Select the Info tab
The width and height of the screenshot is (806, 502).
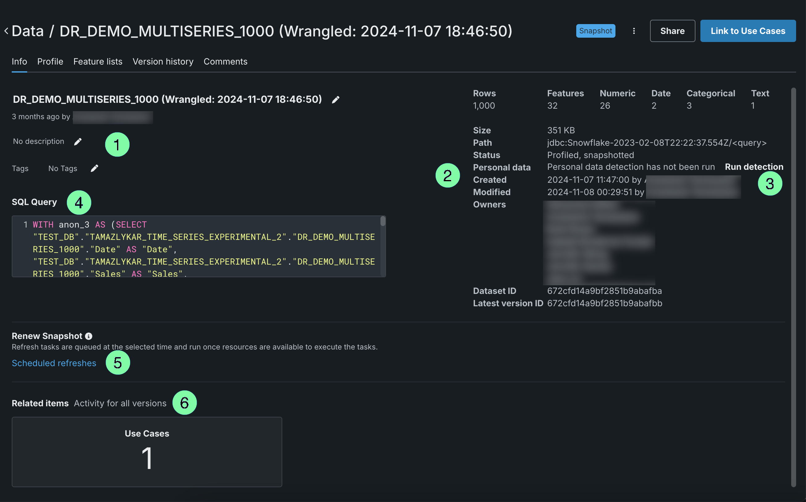click(19, 62)
